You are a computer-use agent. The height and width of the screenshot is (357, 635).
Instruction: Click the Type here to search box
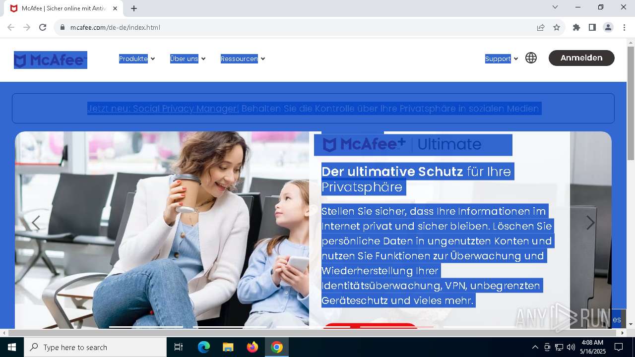pyautogui.click(x=95, y=347)
